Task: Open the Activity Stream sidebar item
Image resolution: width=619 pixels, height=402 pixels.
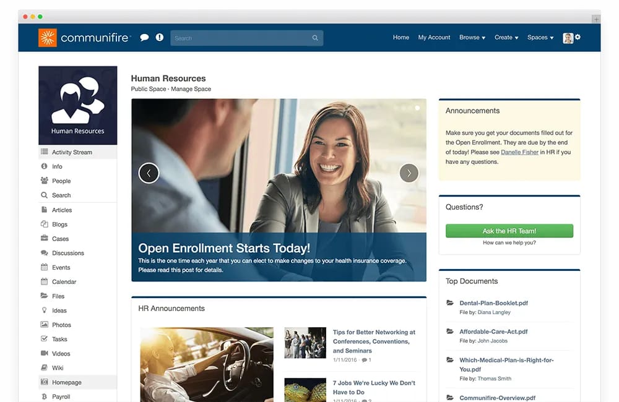Action: (78, 152)
